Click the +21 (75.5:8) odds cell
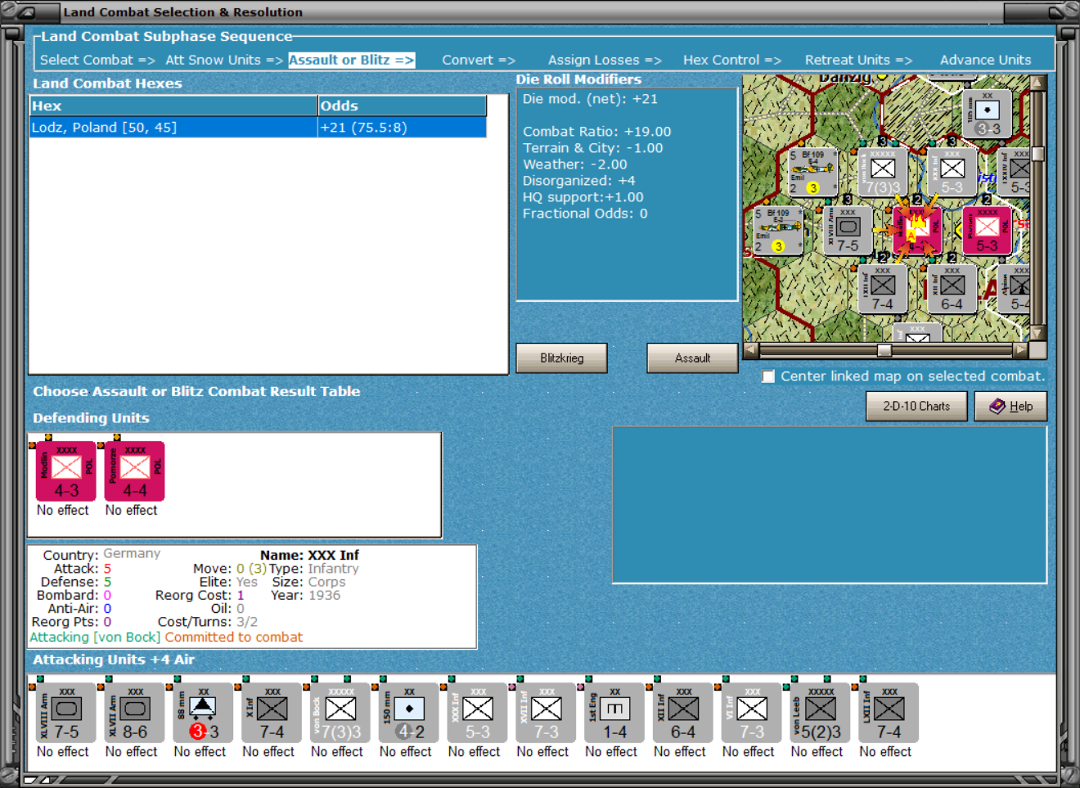The image size is (1080, 788). pos(403,128)
